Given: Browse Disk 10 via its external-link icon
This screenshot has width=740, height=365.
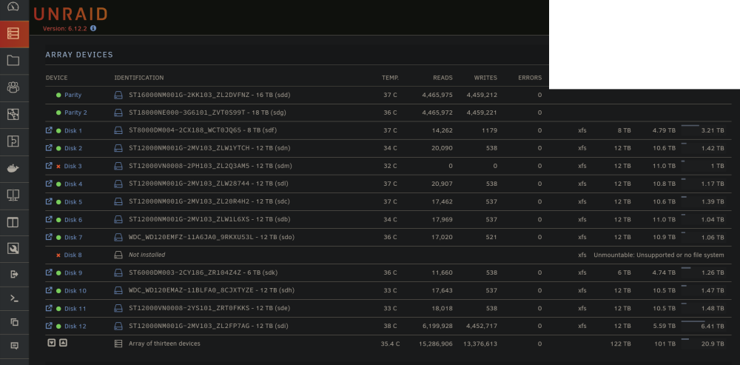Looking at the screenshot, I should click(x=49, y=290).
